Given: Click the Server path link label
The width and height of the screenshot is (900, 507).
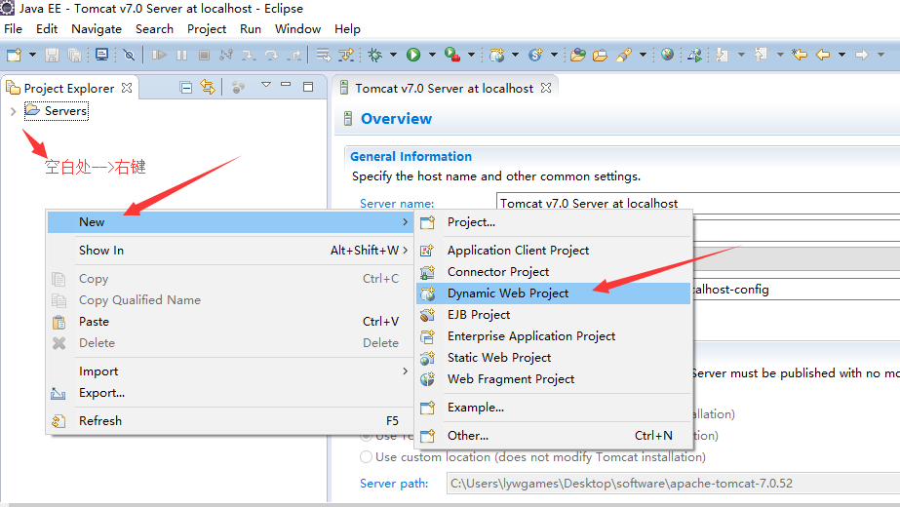Looking at the screenshot, I should [394, 484].
